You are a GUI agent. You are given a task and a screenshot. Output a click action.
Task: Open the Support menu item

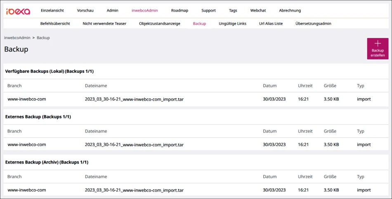208,10
